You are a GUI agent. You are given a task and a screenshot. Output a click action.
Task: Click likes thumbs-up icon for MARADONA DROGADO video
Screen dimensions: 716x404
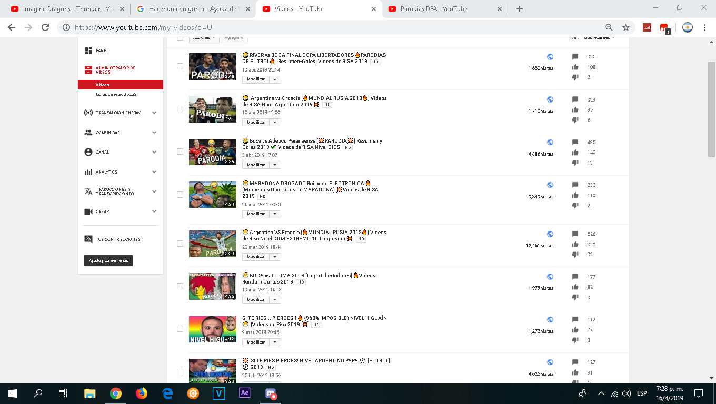575,196
